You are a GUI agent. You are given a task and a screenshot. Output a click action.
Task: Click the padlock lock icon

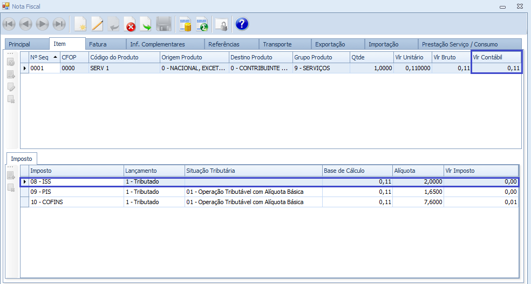point(221,24)
